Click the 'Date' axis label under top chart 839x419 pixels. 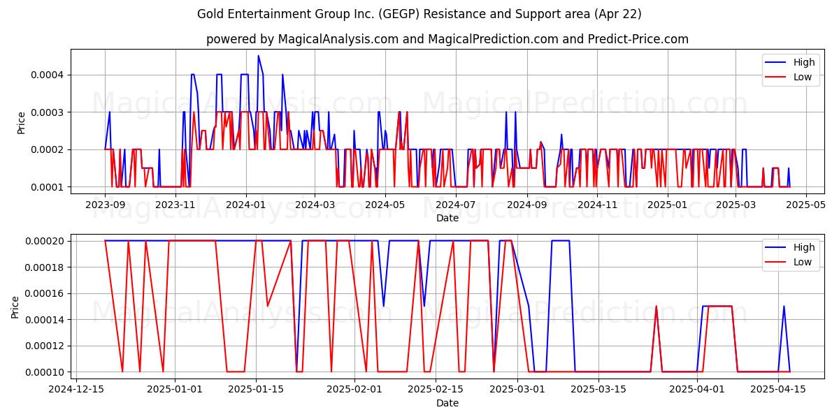tap(447, 218)
